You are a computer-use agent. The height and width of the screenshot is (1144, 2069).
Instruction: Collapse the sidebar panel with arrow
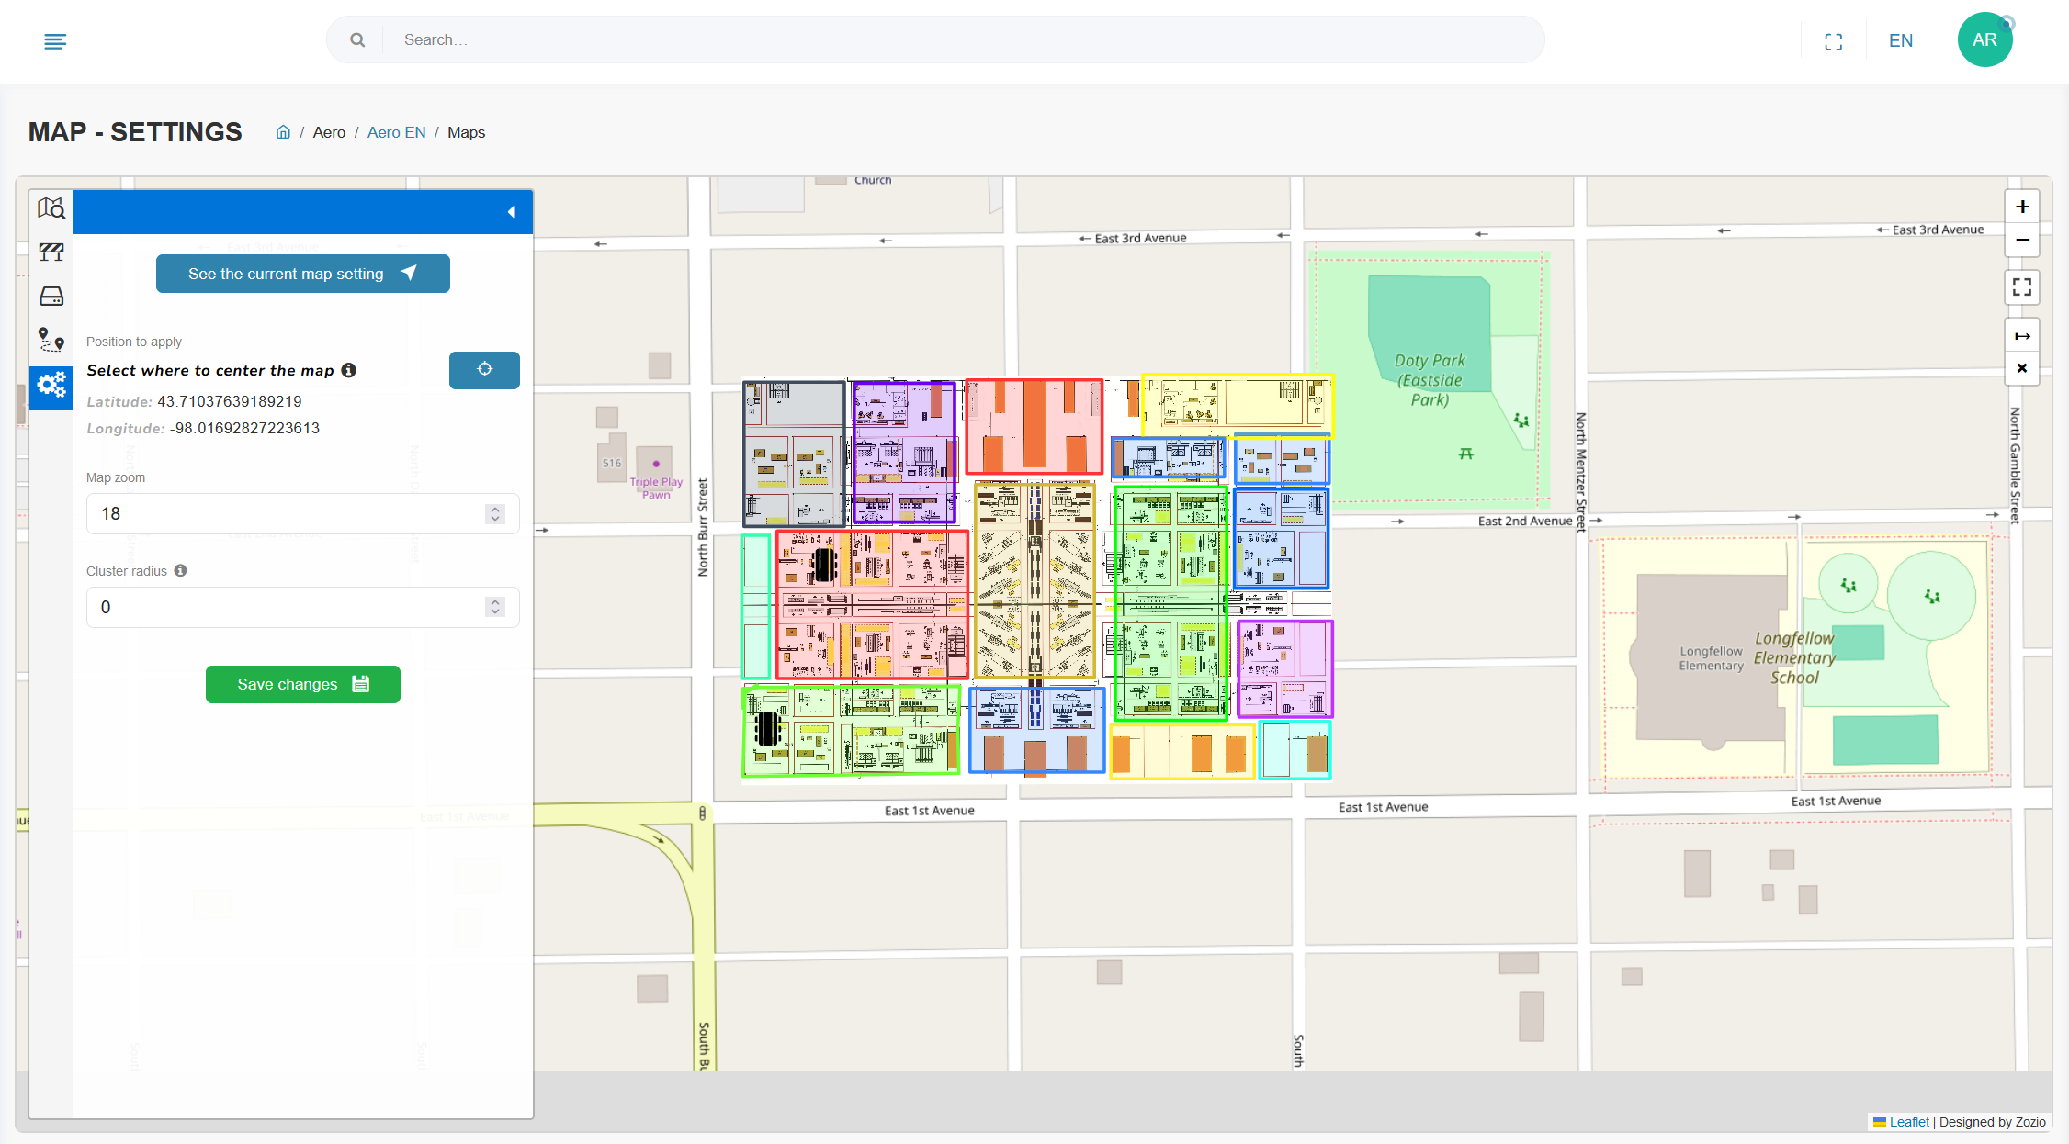(x=512, y=212)
